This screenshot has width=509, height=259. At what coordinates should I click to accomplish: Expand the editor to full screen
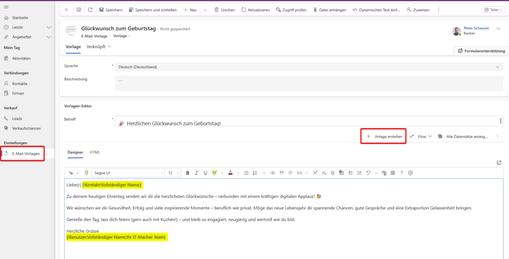(x=499, y=162)
